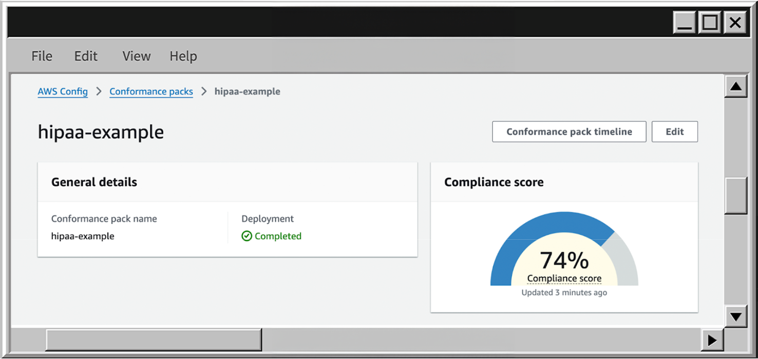758x359 pixels.
Task: Click the General details panel header
Action: click(228, 182)
